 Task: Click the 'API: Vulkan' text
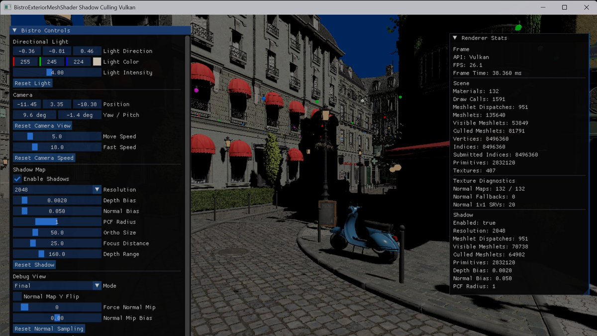coord(471,57)
